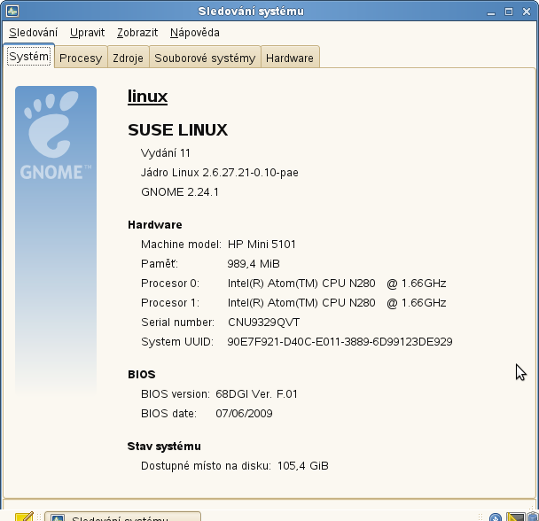Screen dimensions: 539x521
Task: Click the Hardware section heading
Action: (x=155, y=225)
